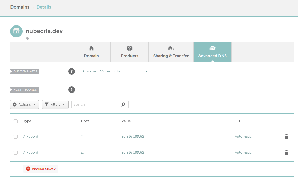298x182 pixels.
Task: Edit the * host value field
Action: (x=82, y=136)
